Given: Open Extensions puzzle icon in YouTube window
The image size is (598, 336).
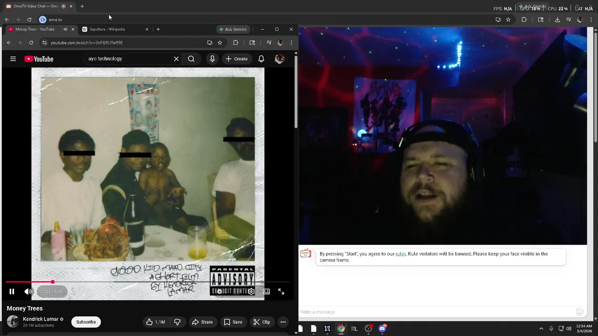Looking at the screenshot, I should point(235,42).
